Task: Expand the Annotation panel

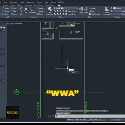Action: (34, 17)
